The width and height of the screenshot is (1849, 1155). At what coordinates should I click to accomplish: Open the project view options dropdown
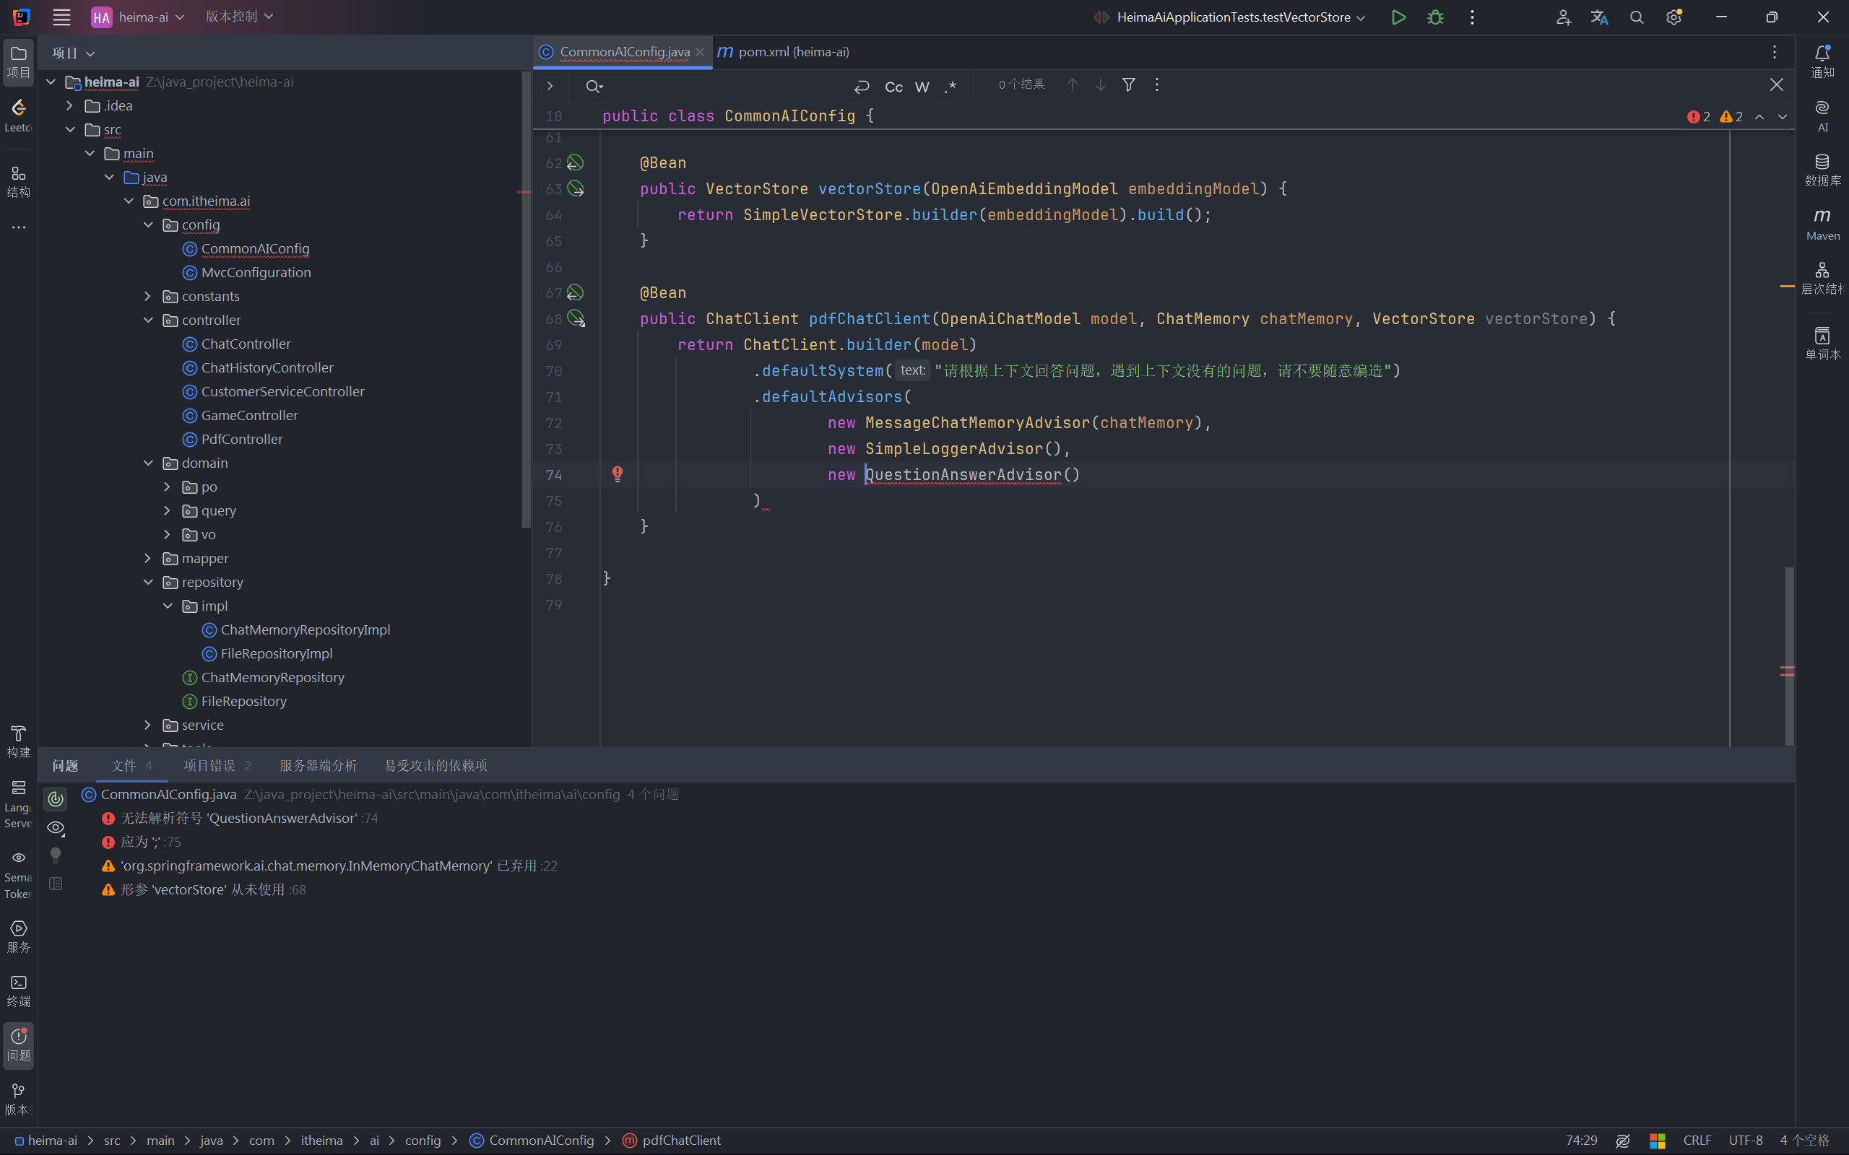coord(74,53)
